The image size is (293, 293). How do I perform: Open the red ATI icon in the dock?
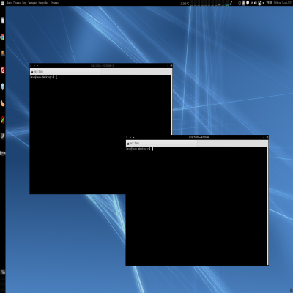tap(2, 70)
